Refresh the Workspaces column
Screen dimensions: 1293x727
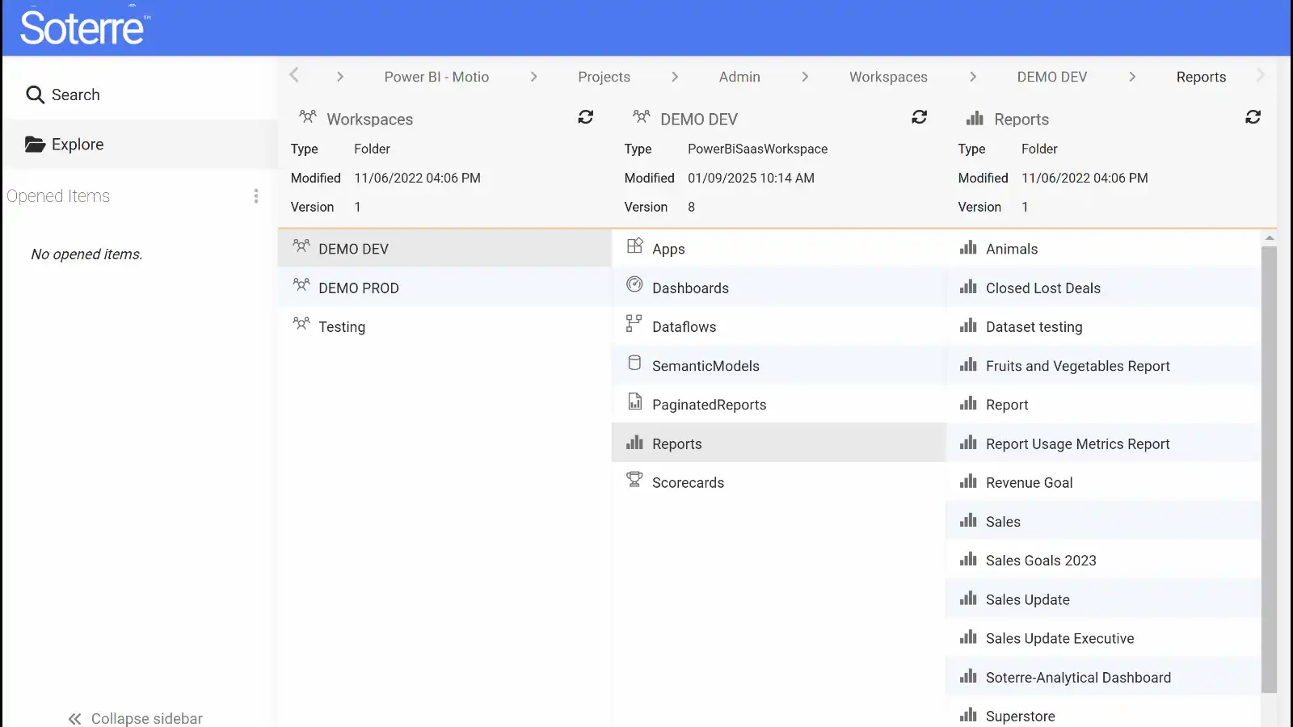point(586,118)
